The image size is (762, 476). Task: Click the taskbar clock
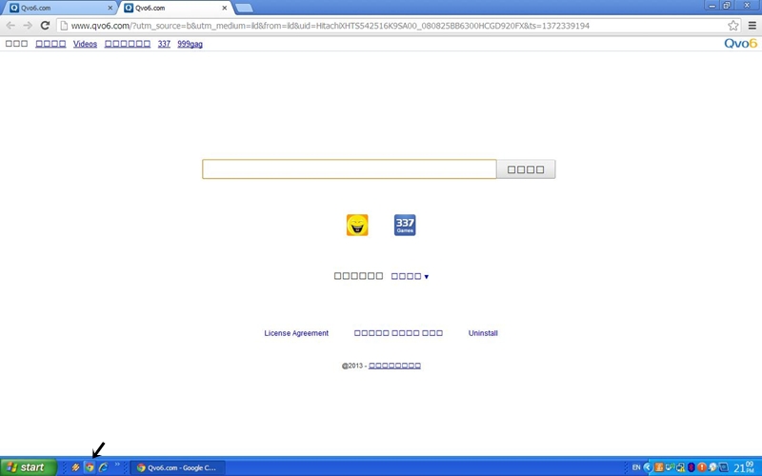(x=744, y=467)
